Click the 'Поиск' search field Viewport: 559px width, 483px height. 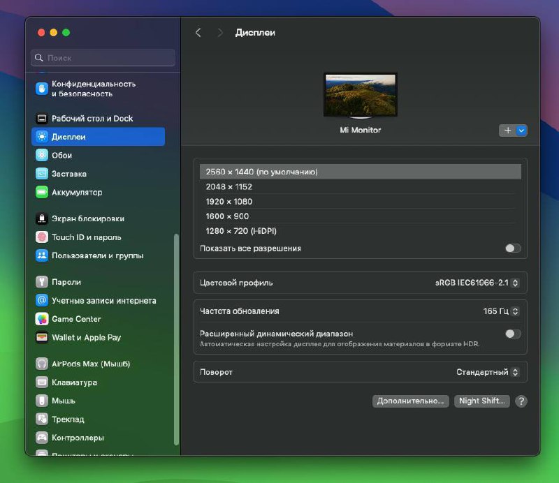[103, 58]
